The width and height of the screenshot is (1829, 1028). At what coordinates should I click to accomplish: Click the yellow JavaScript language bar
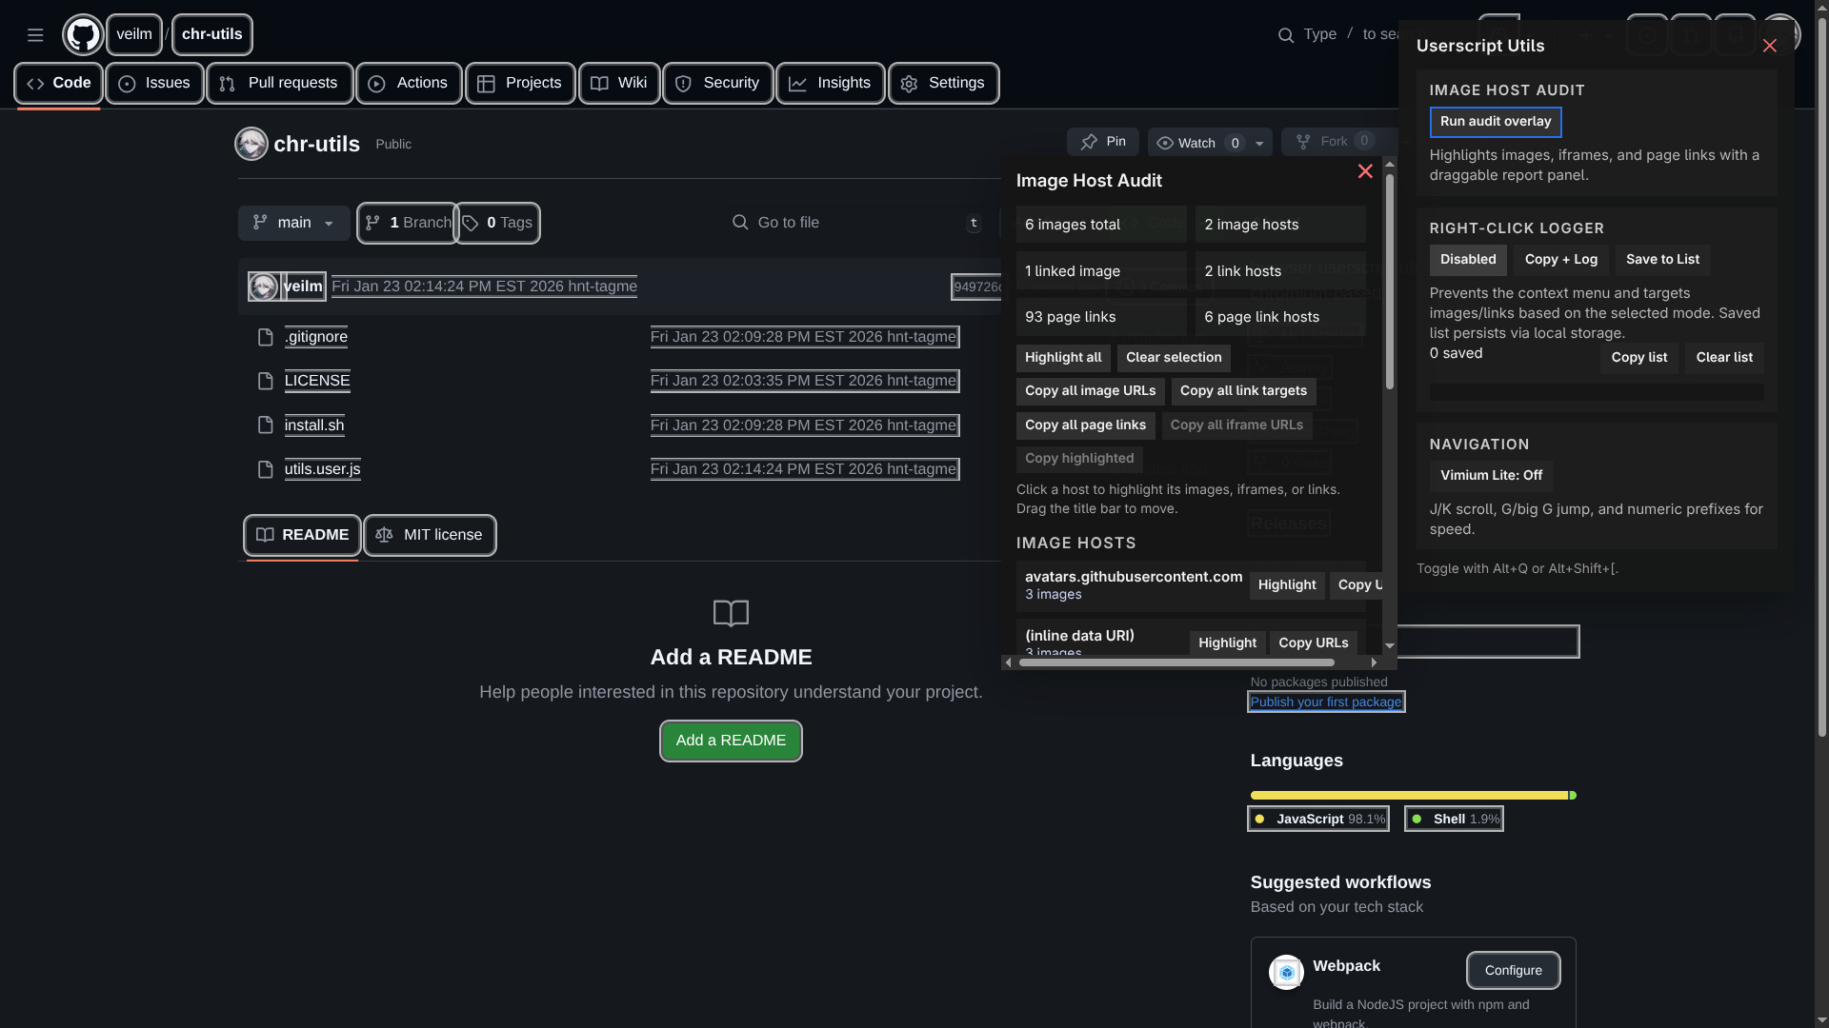pyautogui.click(x=1408, y=795)
